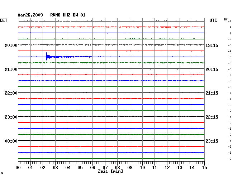
Task: Click the "Zeit [min]" axis title
Action: coord(110,171)
